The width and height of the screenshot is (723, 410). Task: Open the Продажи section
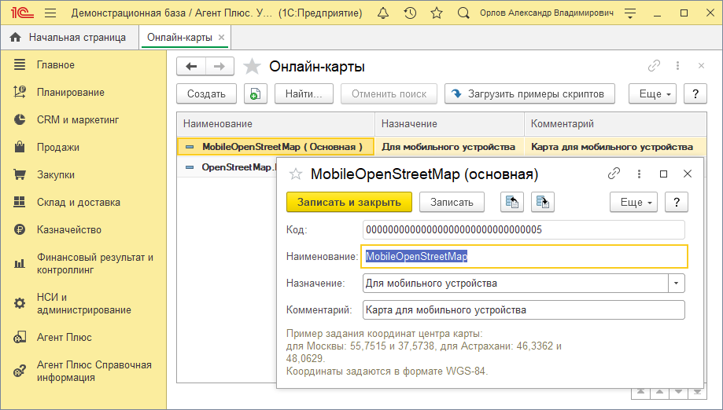(x=58, y=147)
